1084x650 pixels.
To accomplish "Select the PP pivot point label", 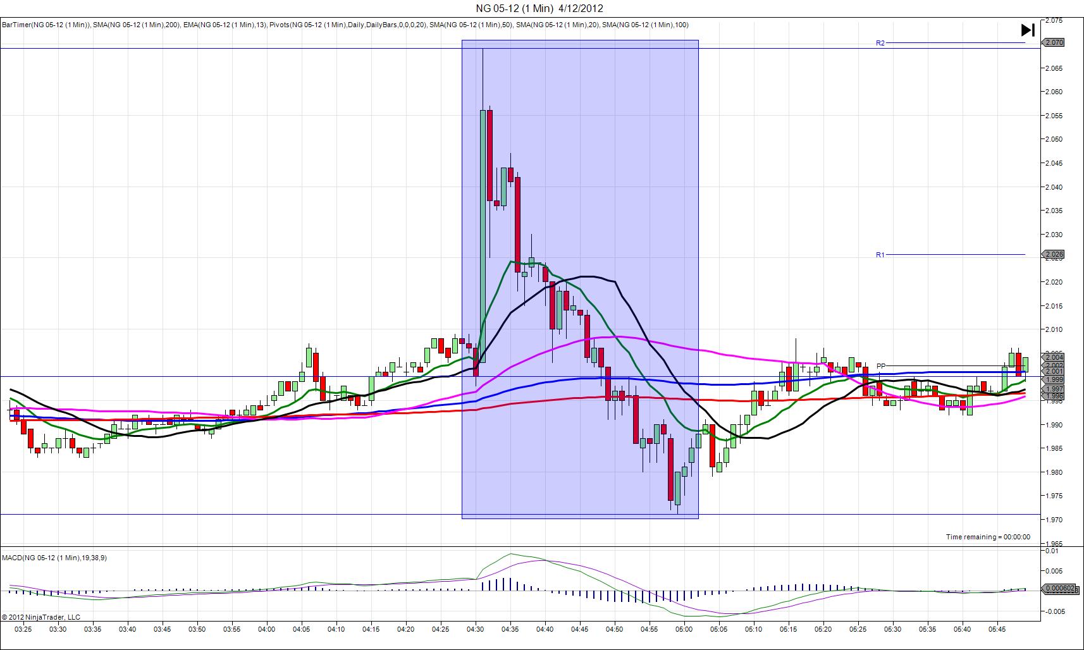I will (881, 366).
